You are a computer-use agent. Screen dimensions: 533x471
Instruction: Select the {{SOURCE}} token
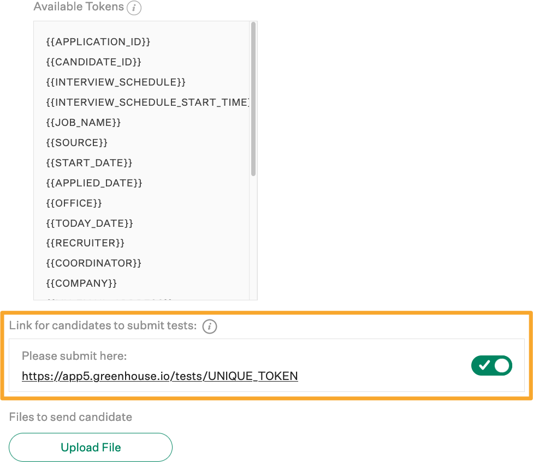pos(78,142)
